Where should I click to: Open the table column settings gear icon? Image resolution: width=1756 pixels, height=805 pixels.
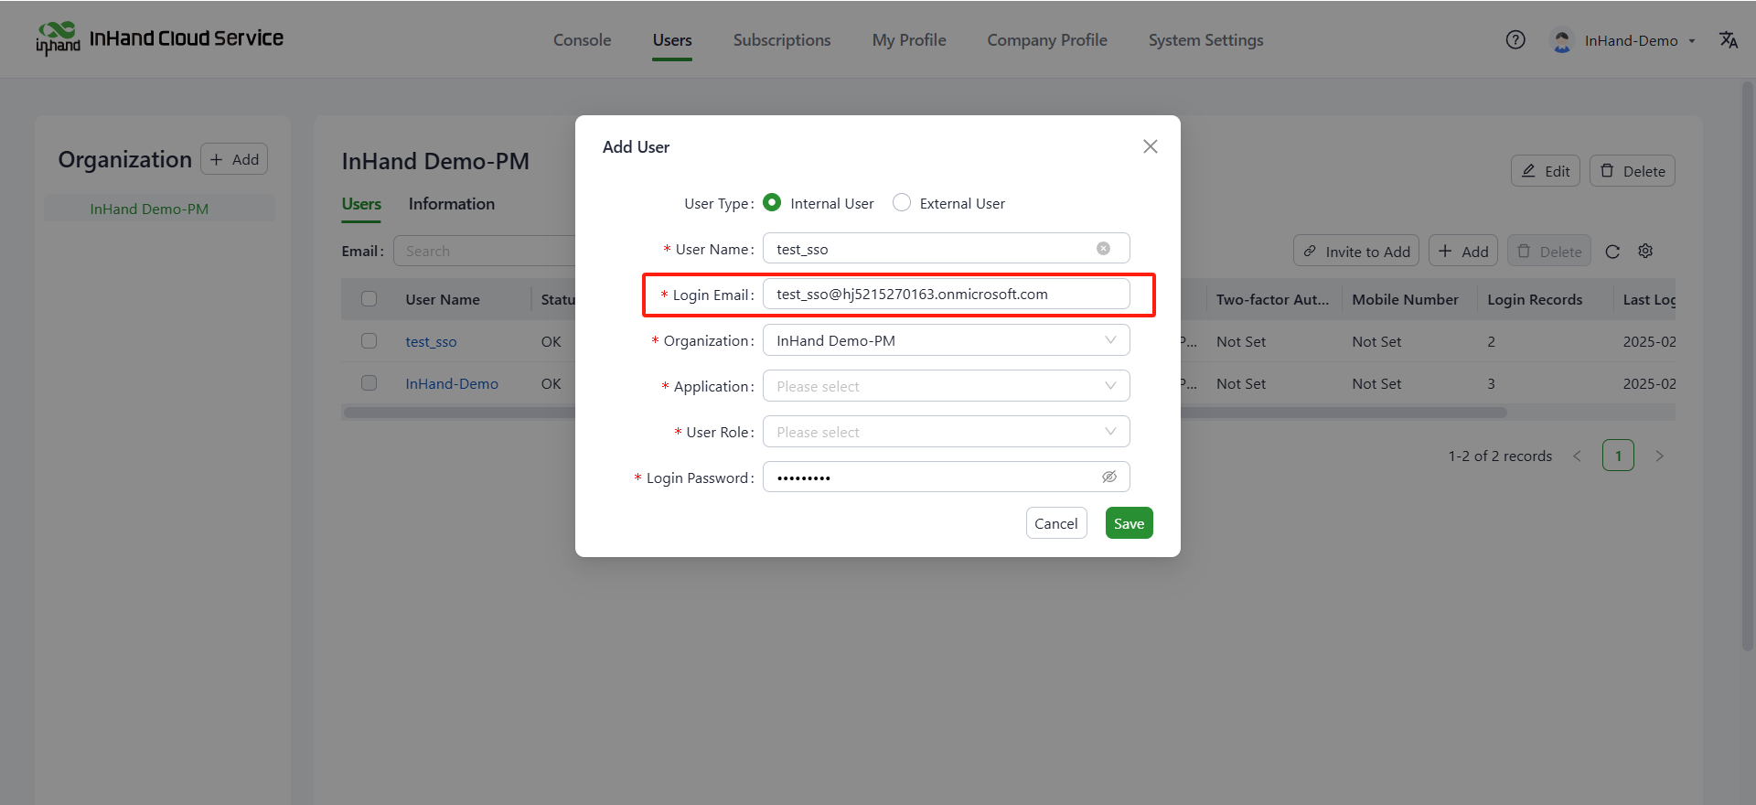point(1645,251)
